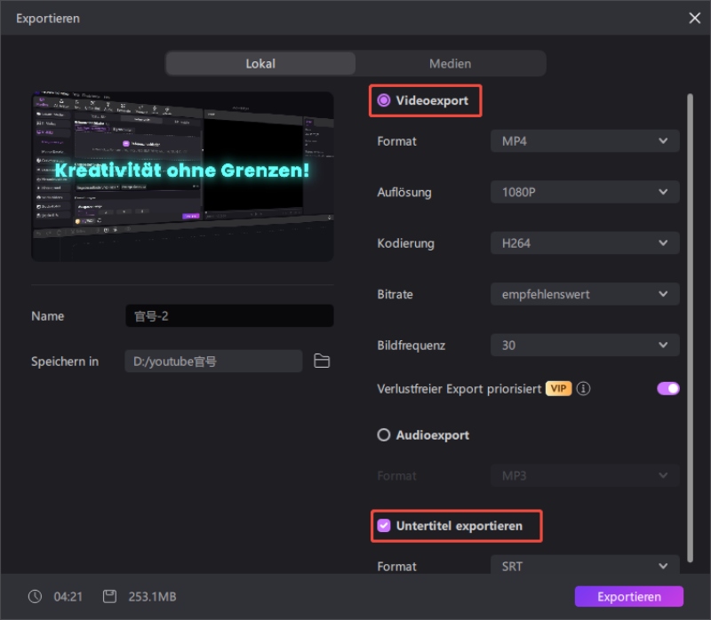Open the video Format MP4 dropdown
Viewport: 711px width, 620px height.
pyautogui.click(x=585, y=140)
